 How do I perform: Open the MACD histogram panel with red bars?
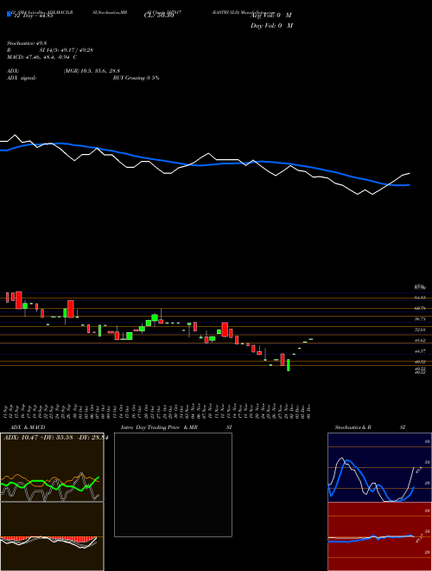click(x=52, y=536)
